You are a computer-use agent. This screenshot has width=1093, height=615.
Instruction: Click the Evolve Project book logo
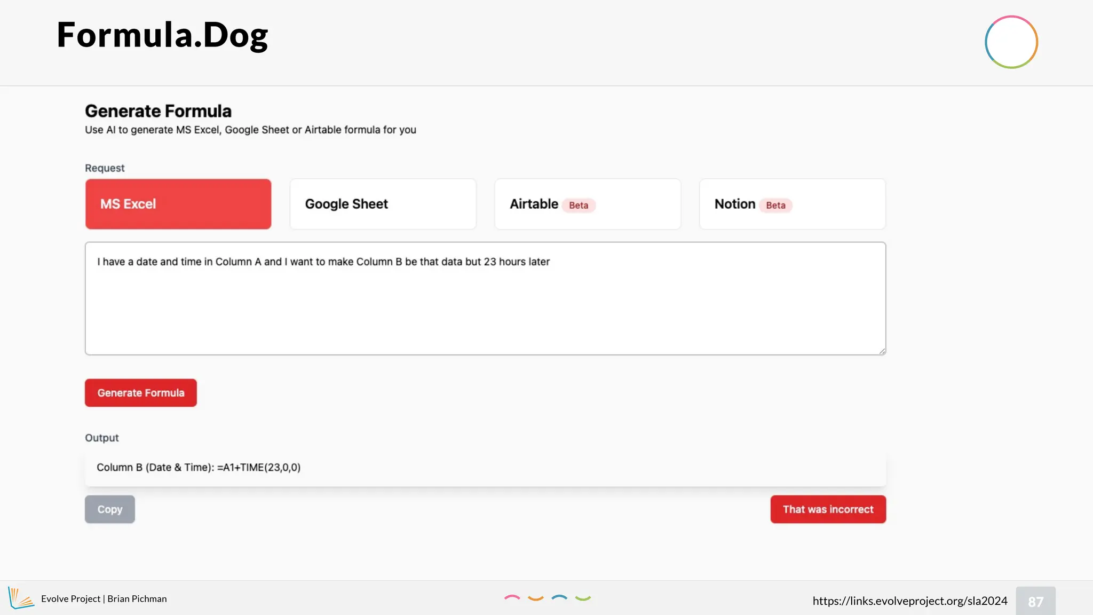coord(21,598)
